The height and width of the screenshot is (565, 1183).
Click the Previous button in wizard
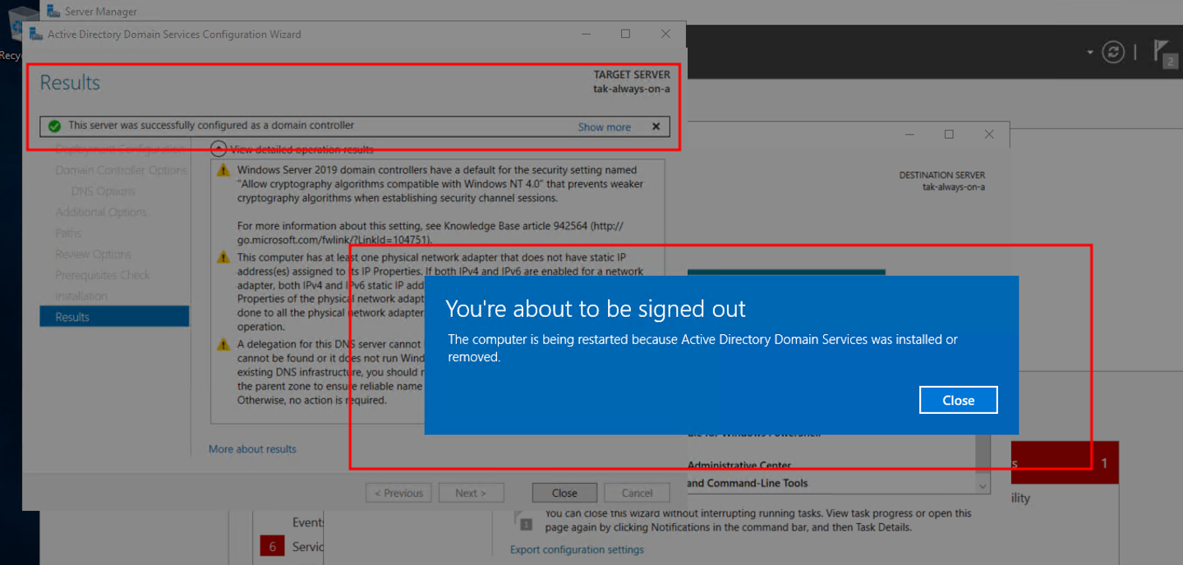(398, 493)
